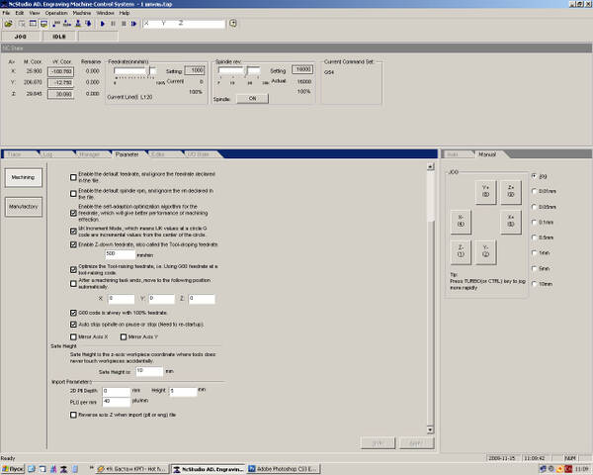Click the open file toolbar icon
Viewport: 593px width, 475px height.
click(8, 24)
